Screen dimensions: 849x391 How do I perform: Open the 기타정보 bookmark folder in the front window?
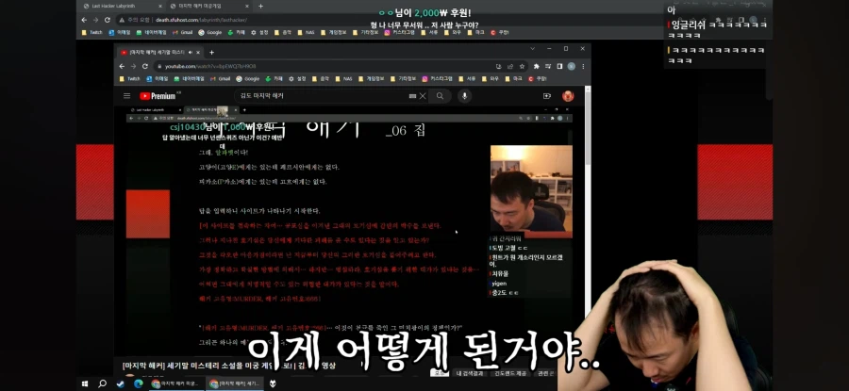click(x=403, y=78)
